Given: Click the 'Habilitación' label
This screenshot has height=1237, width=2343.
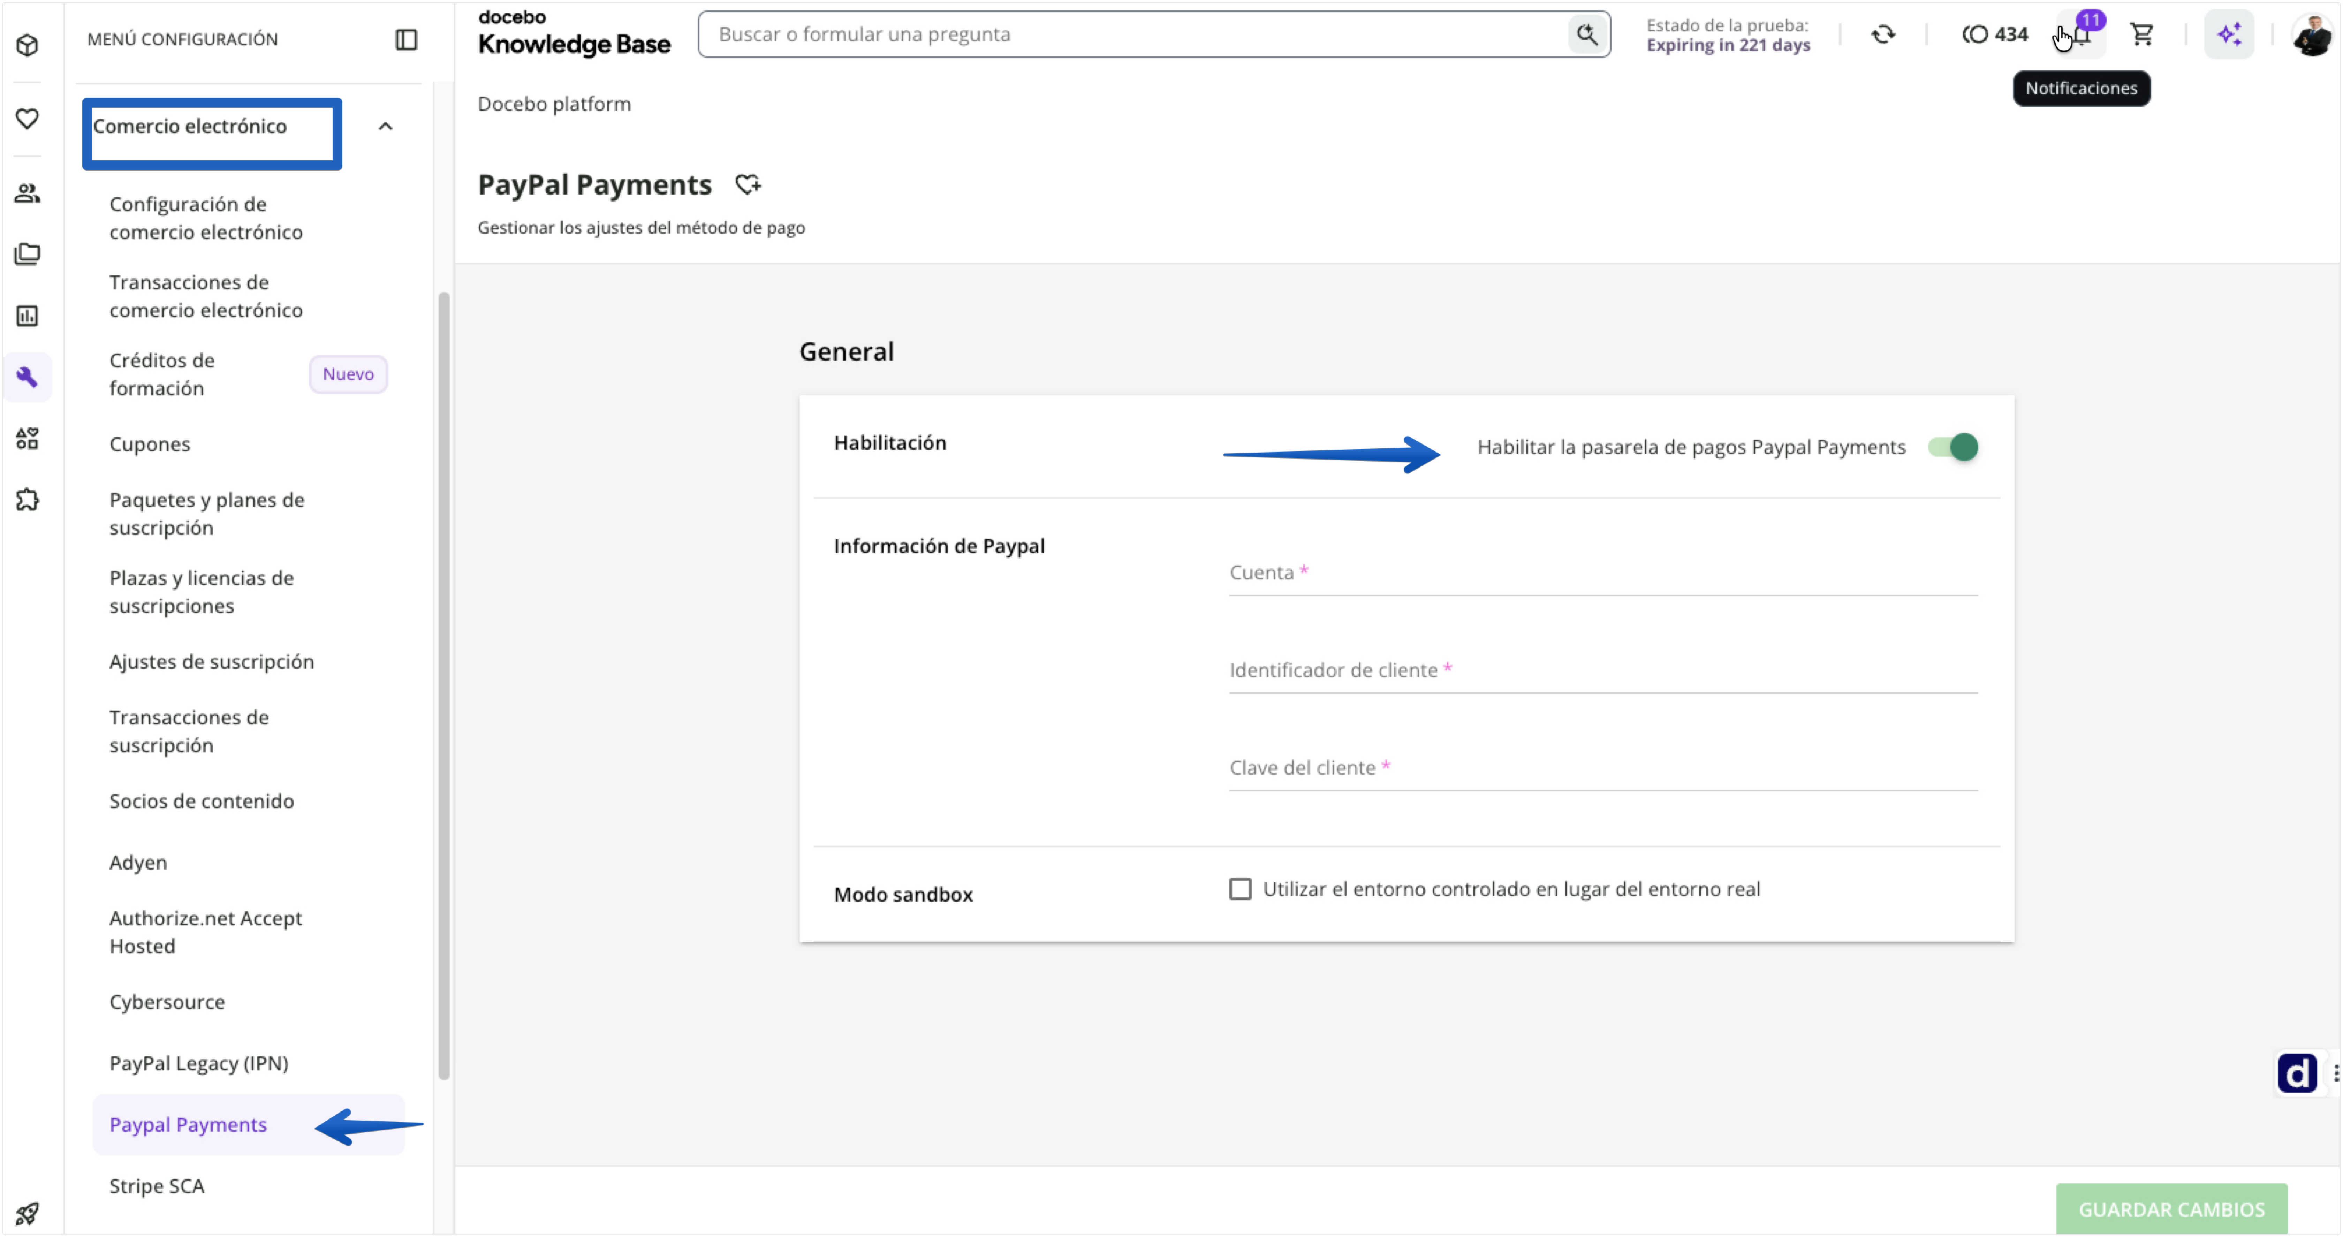Looking at the screenshot, I should [890, 443].
